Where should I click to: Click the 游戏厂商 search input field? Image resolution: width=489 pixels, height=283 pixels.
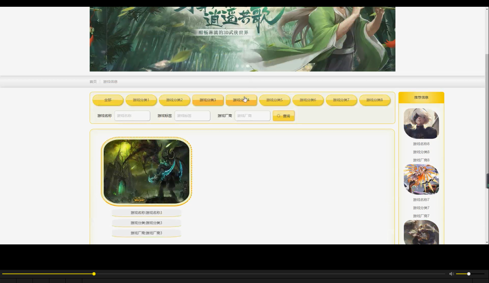pos(252,116)
